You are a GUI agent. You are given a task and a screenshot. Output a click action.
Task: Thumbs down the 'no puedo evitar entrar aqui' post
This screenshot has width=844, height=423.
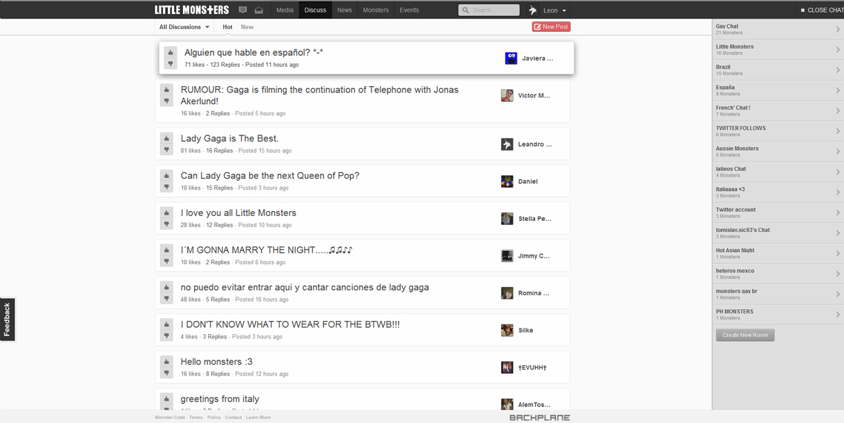[x=166, y=299]
